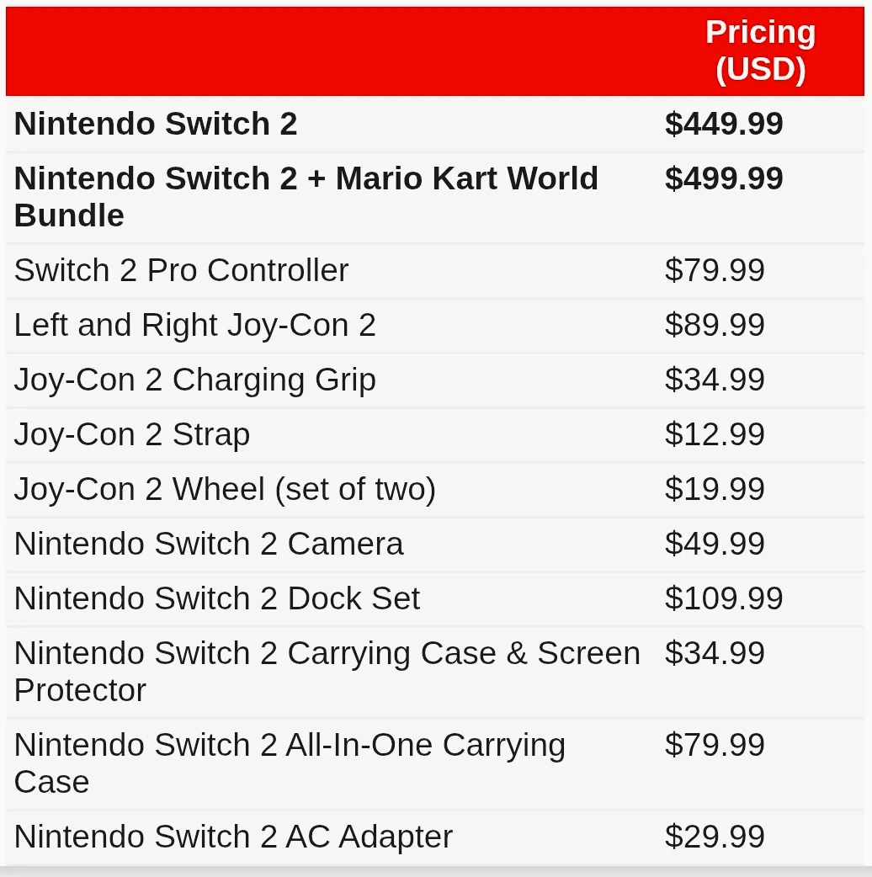Click the Pricing (USD) column header
The image size is (872, 877).
tap(760, 50)
